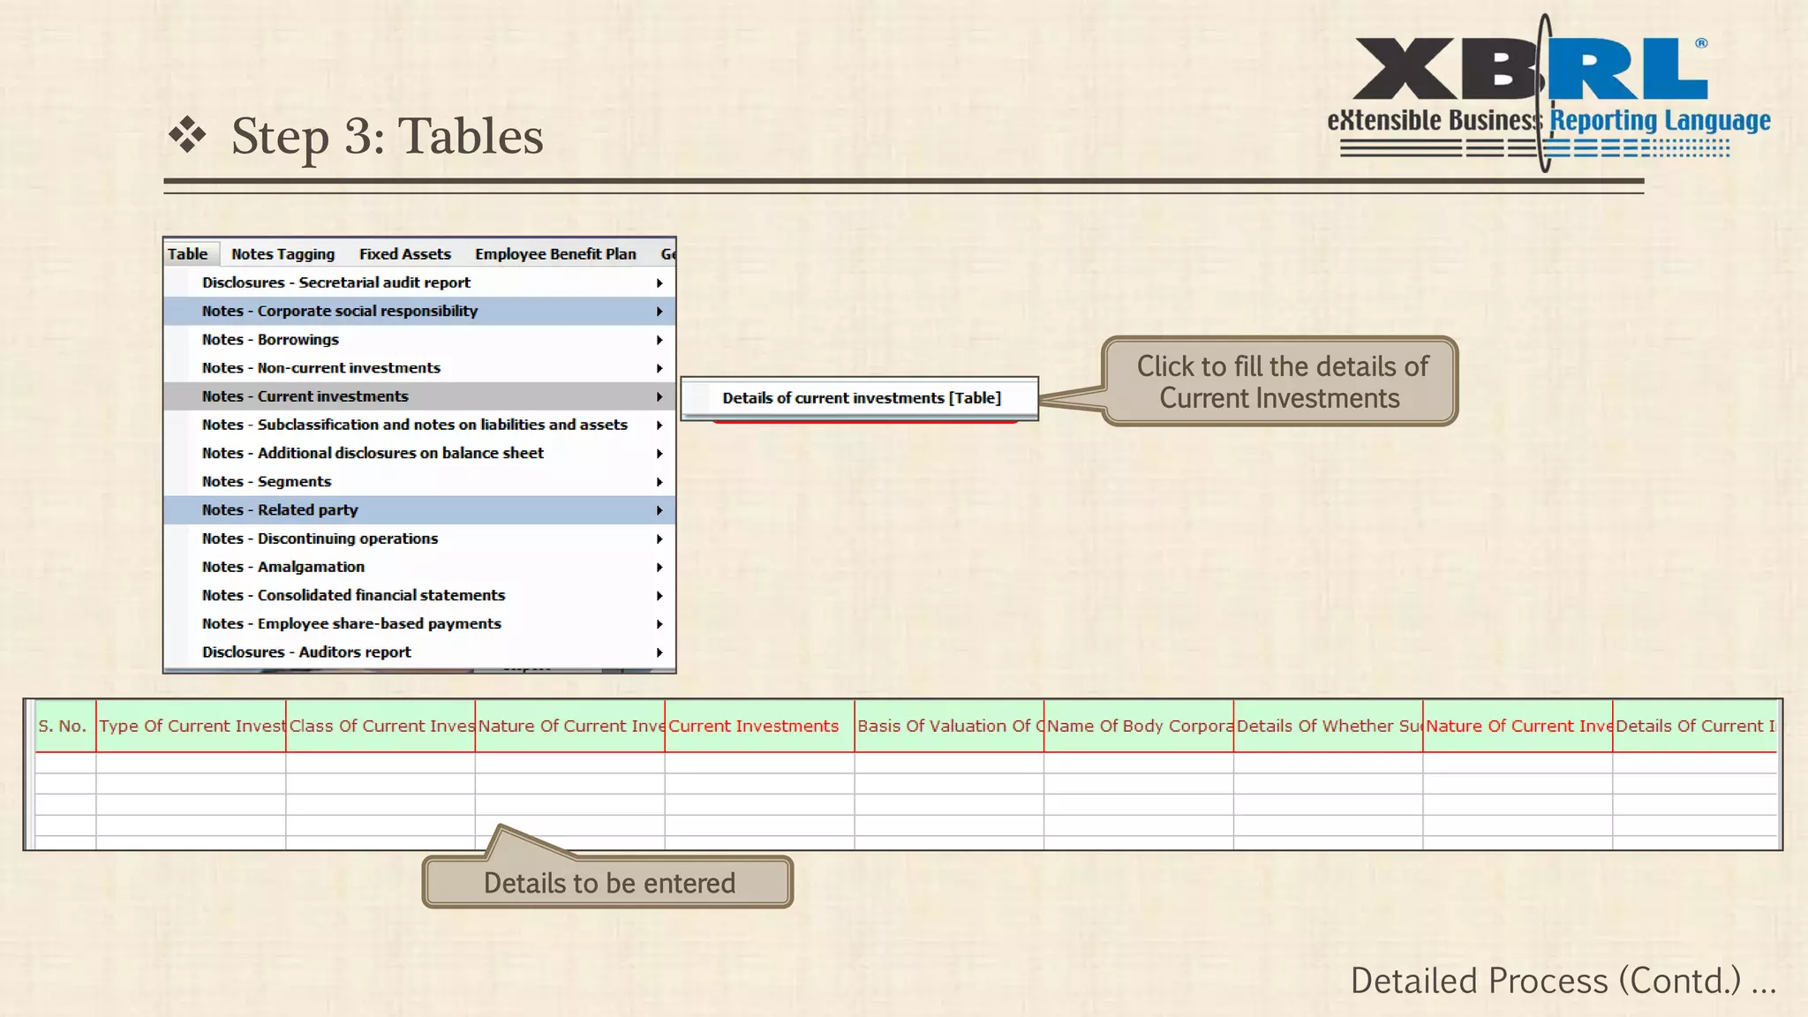Image resolution: width=1808 pixels, height=1017 pixels.
Task: Select Notes - Subclassification and notes on liabilities
Action: pyautogui.click(x=419, y=425)
